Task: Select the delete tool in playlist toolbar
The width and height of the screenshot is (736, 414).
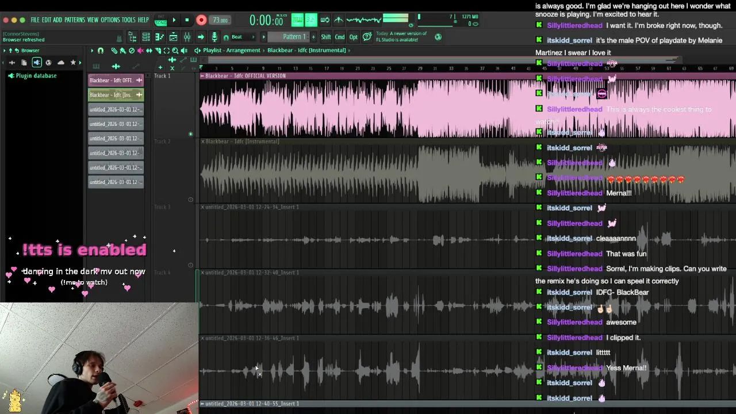Action: [x=132, y=51]
